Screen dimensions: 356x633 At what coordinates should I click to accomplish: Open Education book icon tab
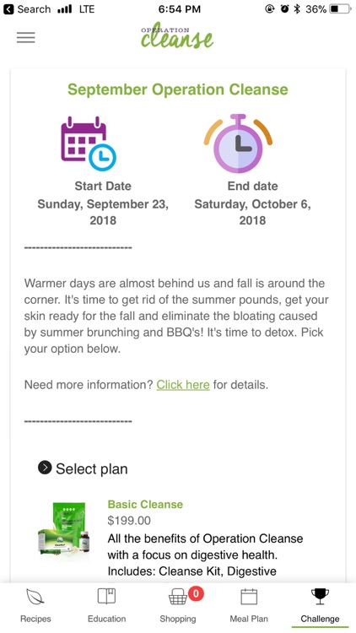pyautogui.click(x=106, y=596)
